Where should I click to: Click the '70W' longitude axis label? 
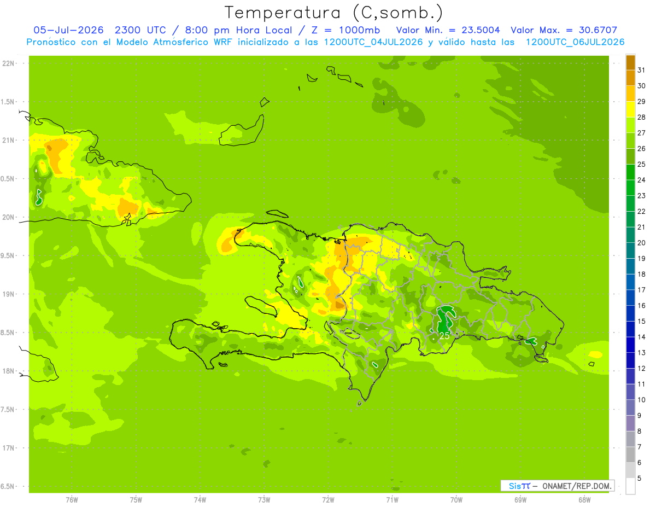click(456, 500)
